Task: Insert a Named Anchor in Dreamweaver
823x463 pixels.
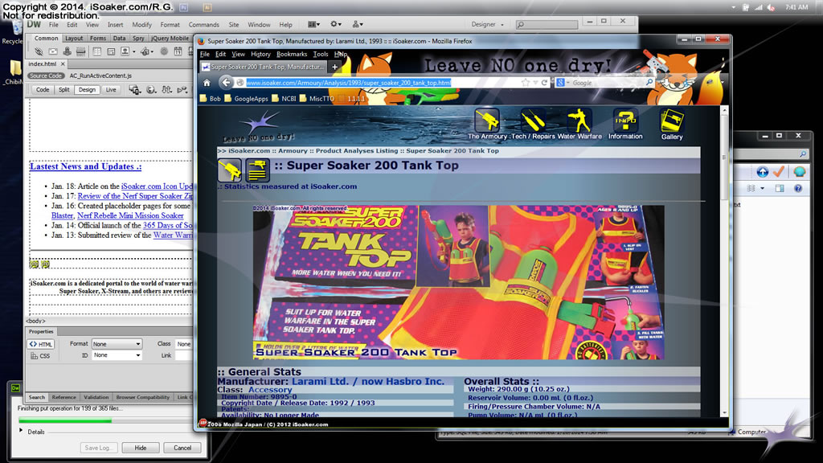Action: 68,51
